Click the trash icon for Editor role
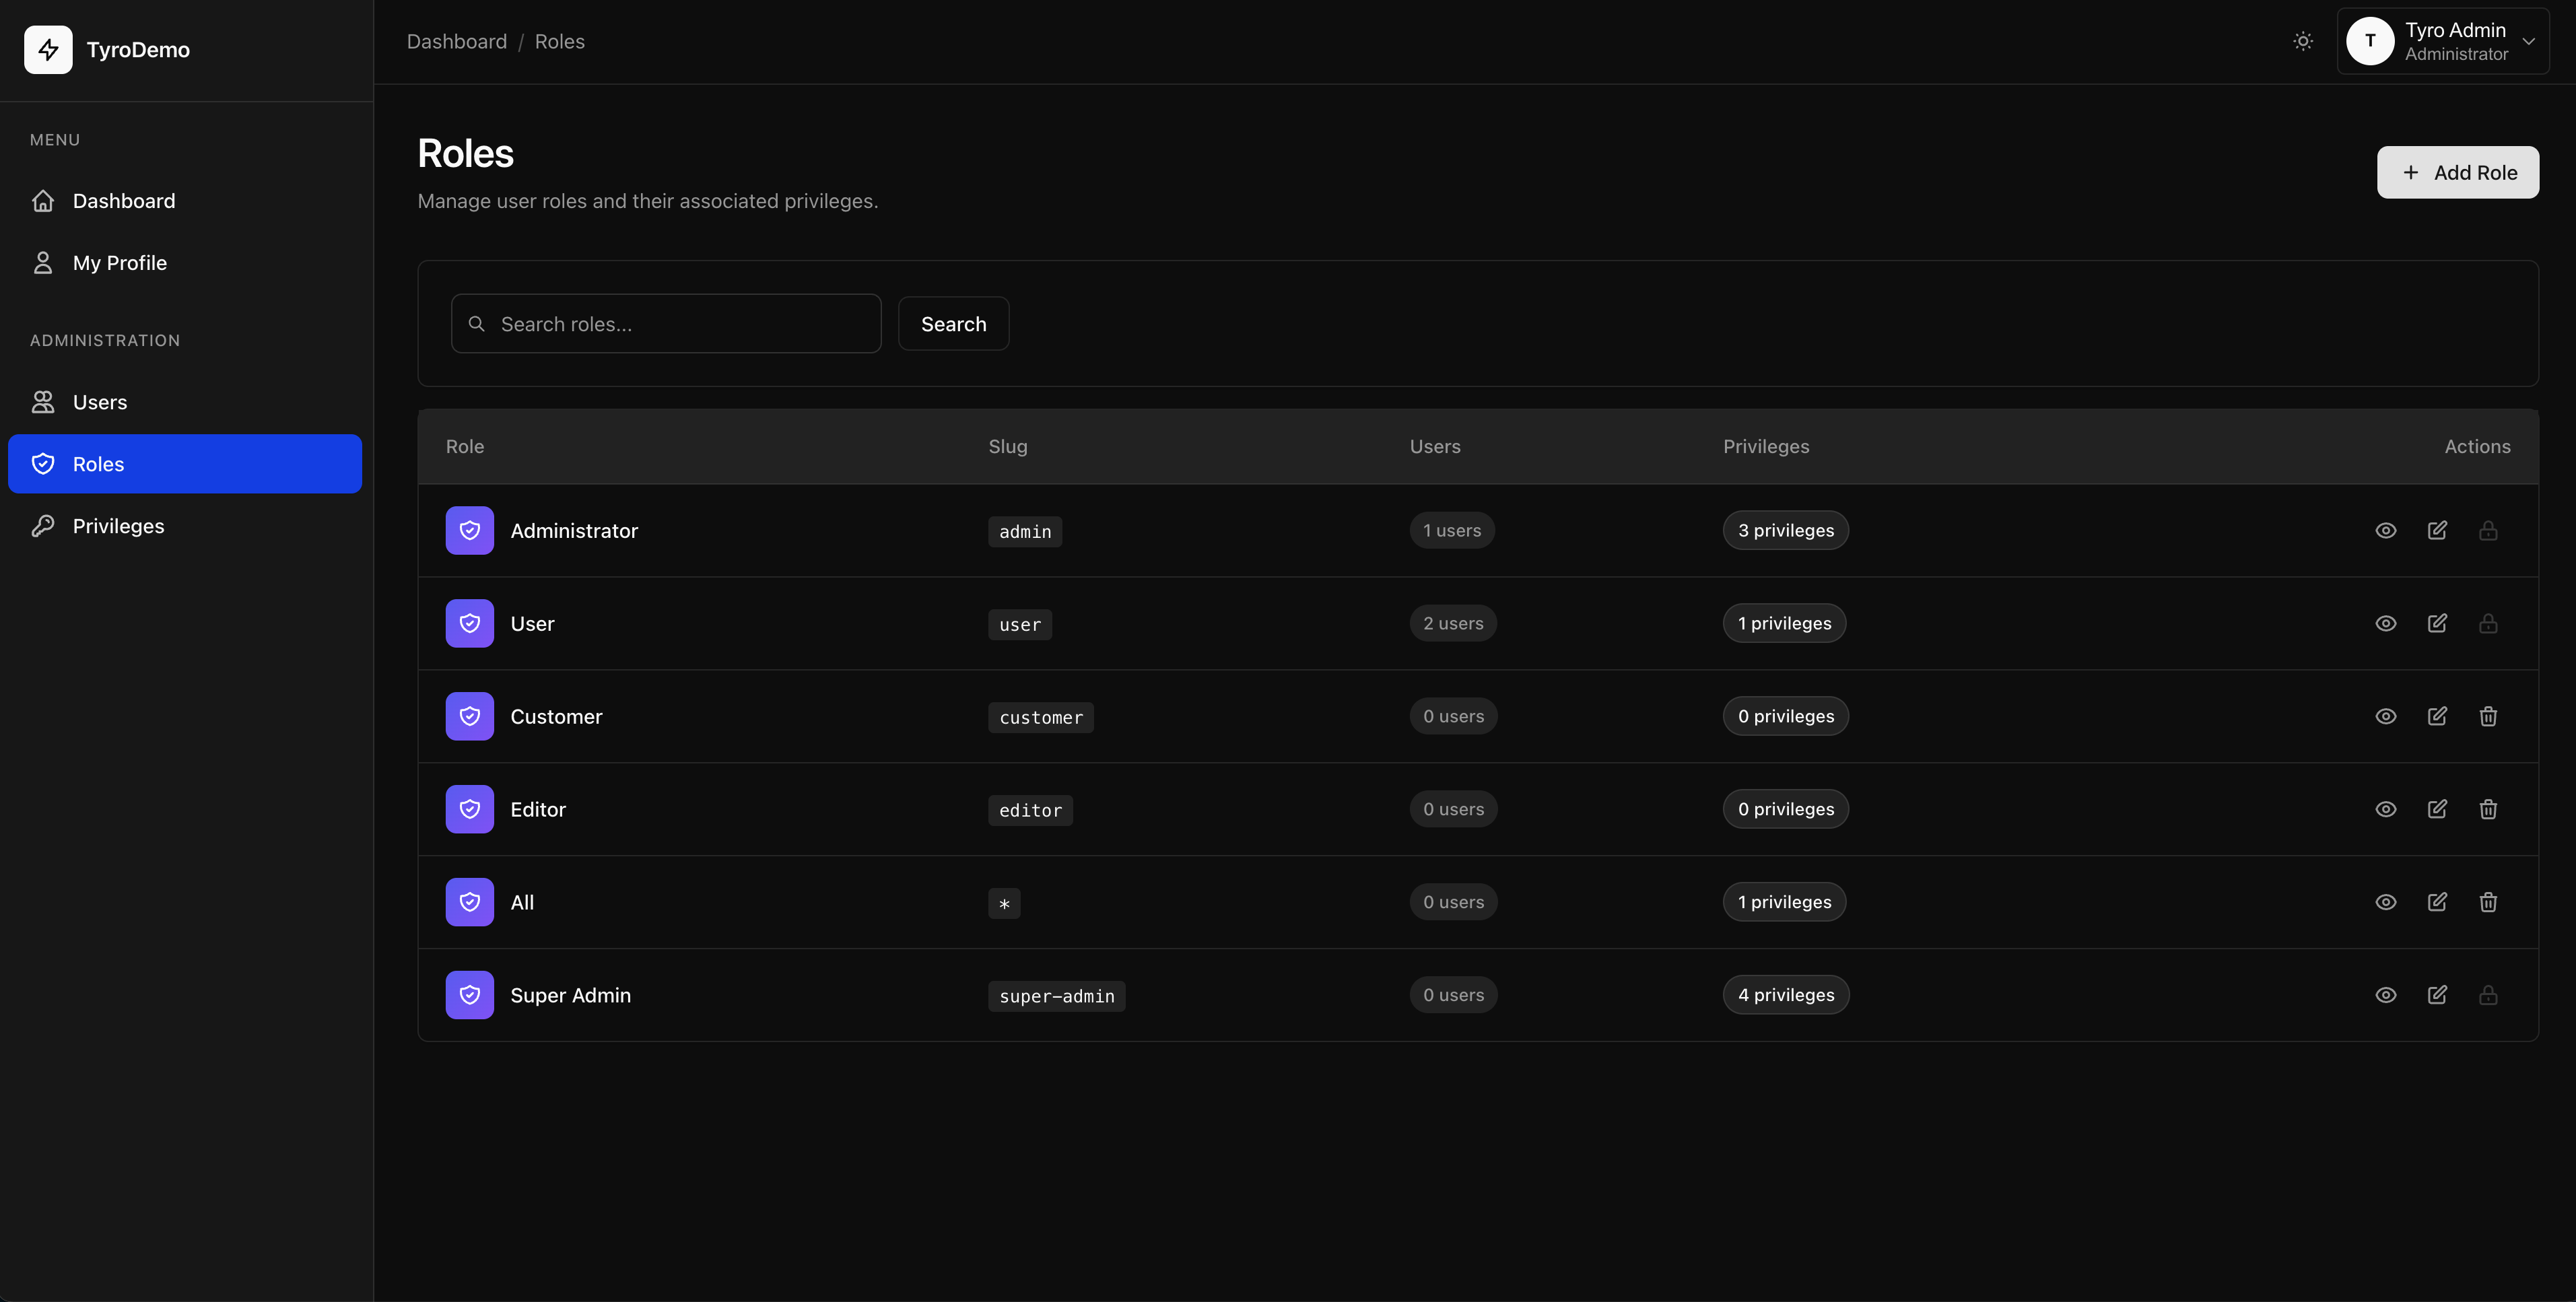 coord(2488,809)
